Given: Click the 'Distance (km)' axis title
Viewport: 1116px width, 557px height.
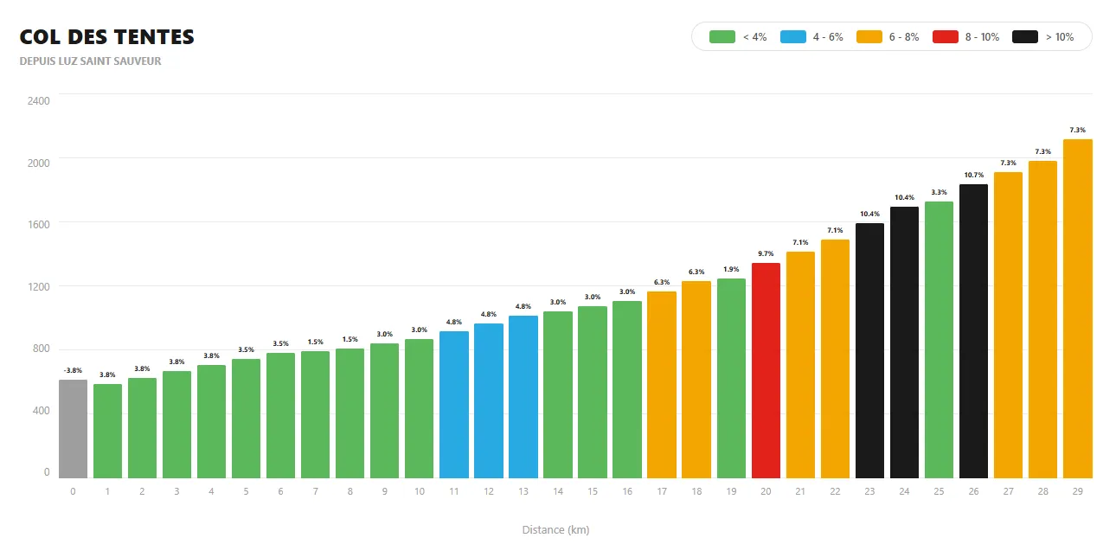Looking at the screenshot, I should pos(555,529).
